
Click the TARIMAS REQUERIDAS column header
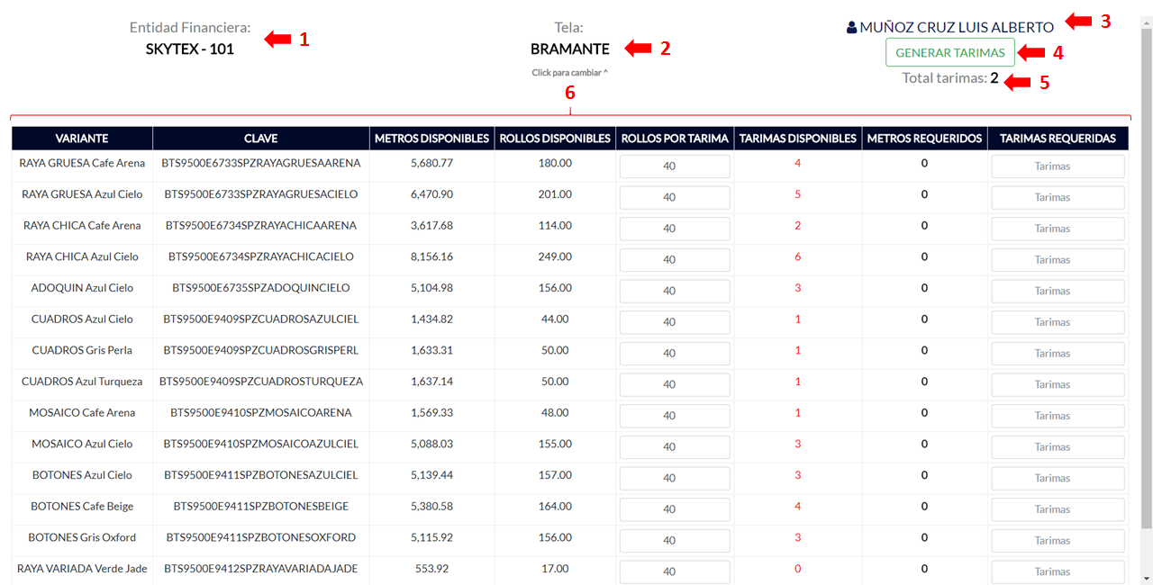point(1058,139)
